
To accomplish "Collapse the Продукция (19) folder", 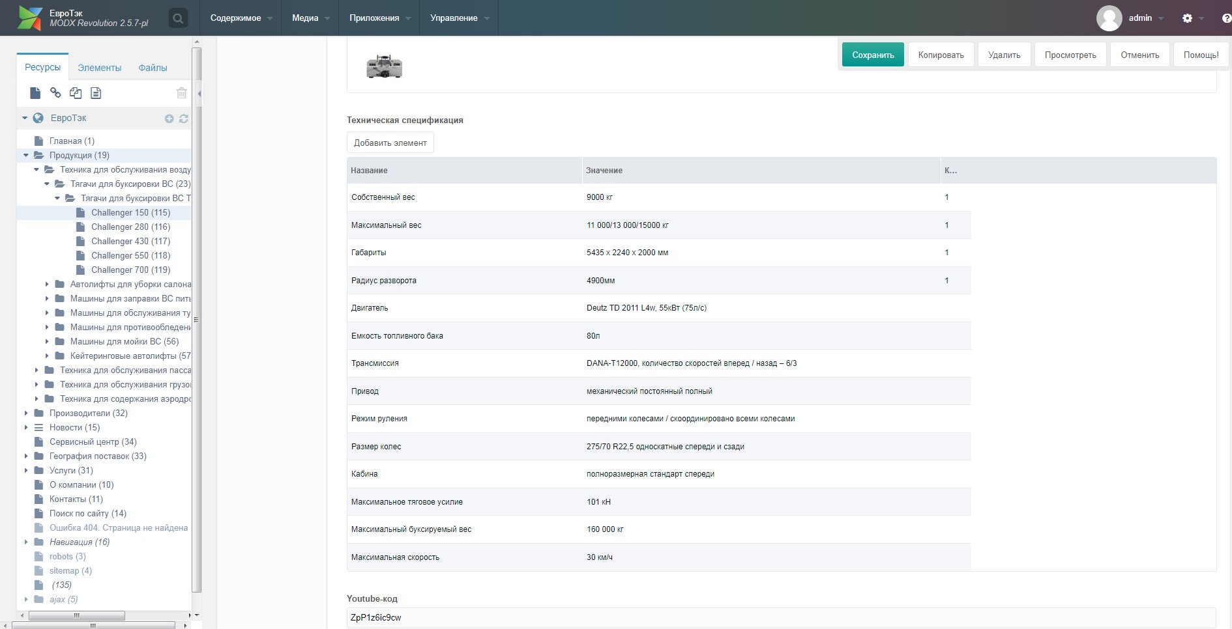I will pyautogui.click(x=26, y=155).
